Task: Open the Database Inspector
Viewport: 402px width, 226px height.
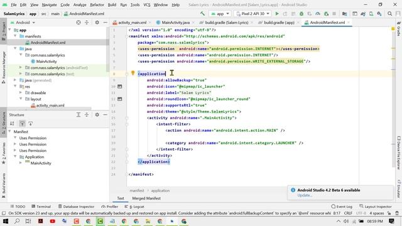Action: [76, 207]
